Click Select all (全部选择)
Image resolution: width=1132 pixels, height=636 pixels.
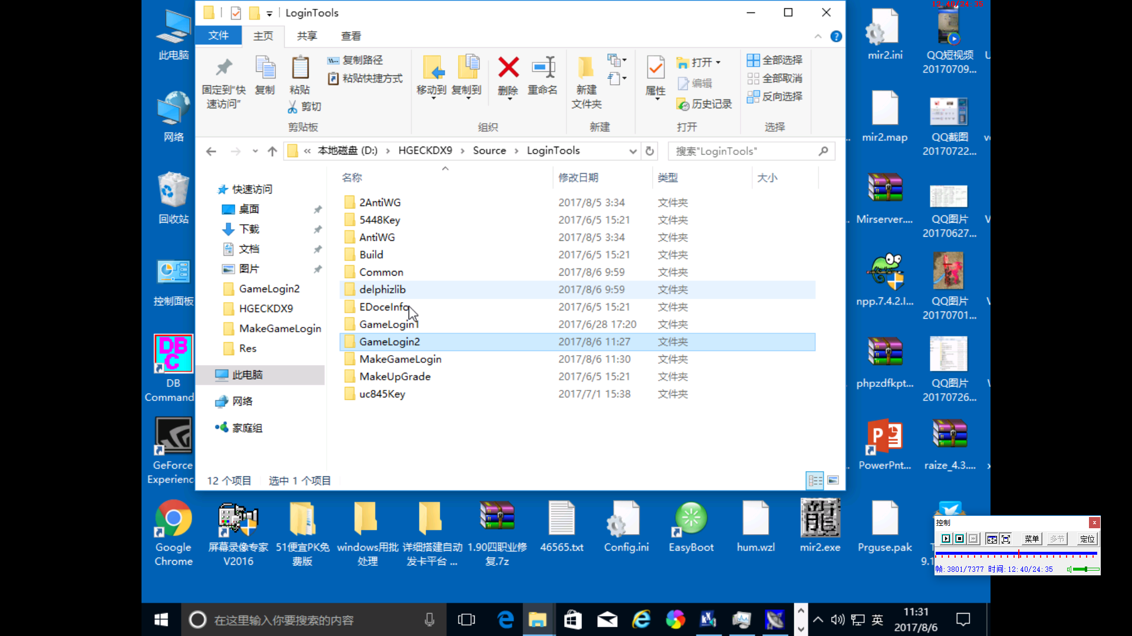coord(775,60)
